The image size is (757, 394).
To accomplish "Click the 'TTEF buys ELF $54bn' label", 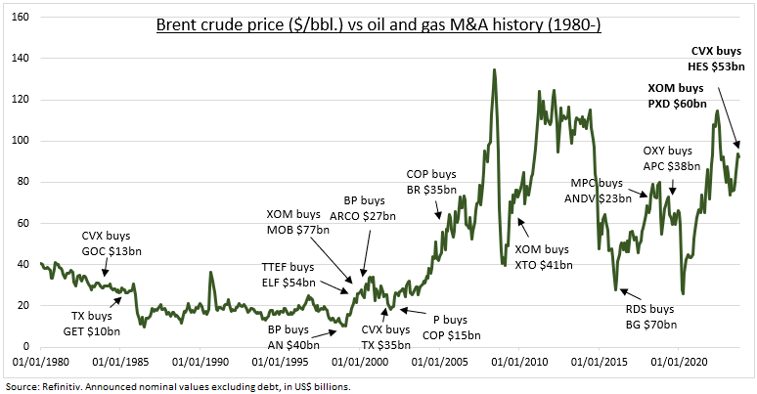I will click(x=289, y=275).
